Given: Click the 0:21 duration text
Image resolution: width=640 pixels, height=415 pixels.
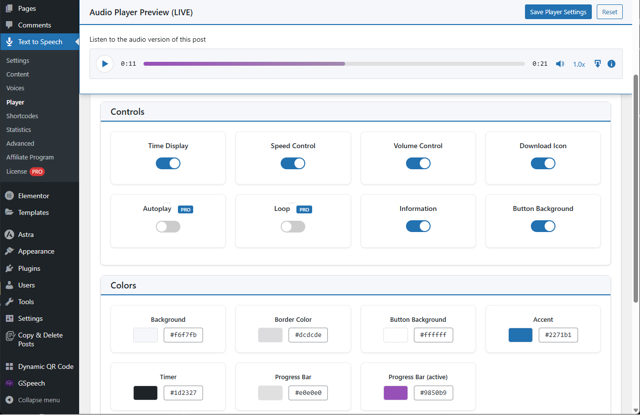Looking at the screenshot, I should 540,64.
